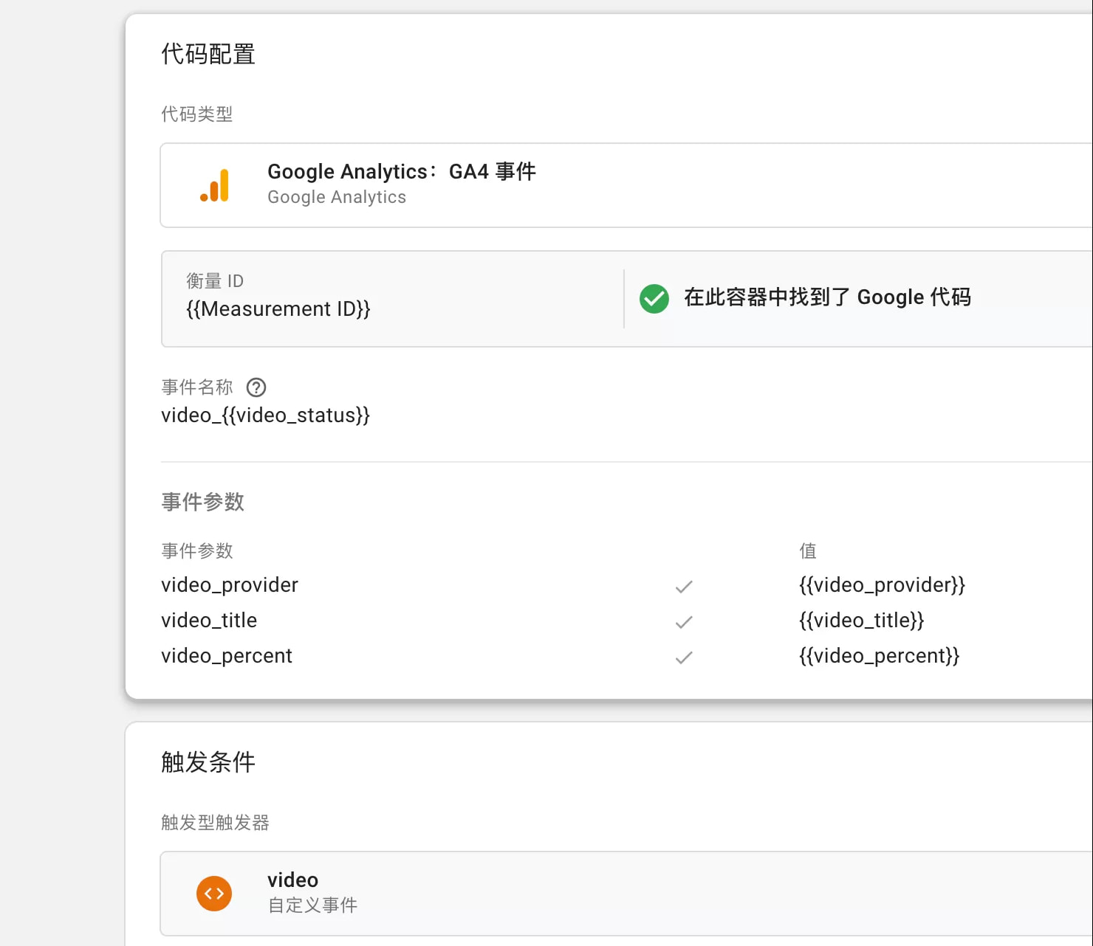
Task: Select the GA4 事件 tag type title
Action: point(401,172)
